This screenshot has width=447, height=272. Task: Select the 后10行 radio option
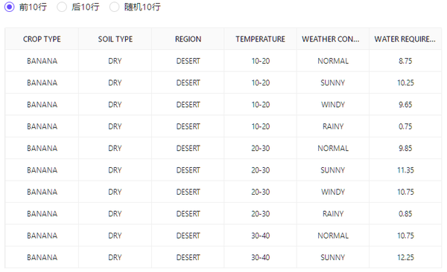pyautogui.click(x=62, y=7)
